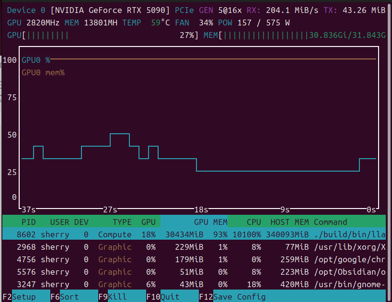Click the /opt/Obsidian/o command text
This screenshot has width=392, height=302.
click(350, 272)
